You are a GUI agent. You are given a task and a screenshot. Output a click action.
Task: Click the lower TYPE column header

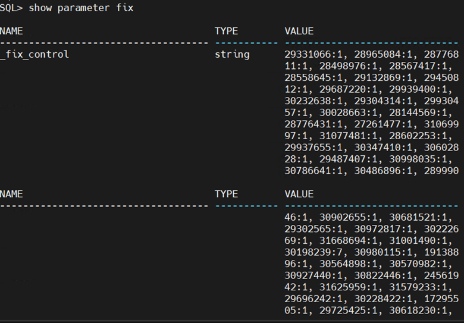click(226, 194)
